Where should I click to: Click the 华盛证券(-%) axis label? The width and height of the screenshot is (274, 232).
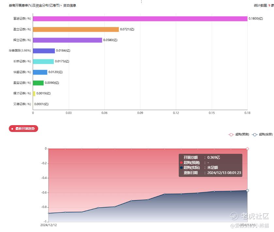(22, 72)
